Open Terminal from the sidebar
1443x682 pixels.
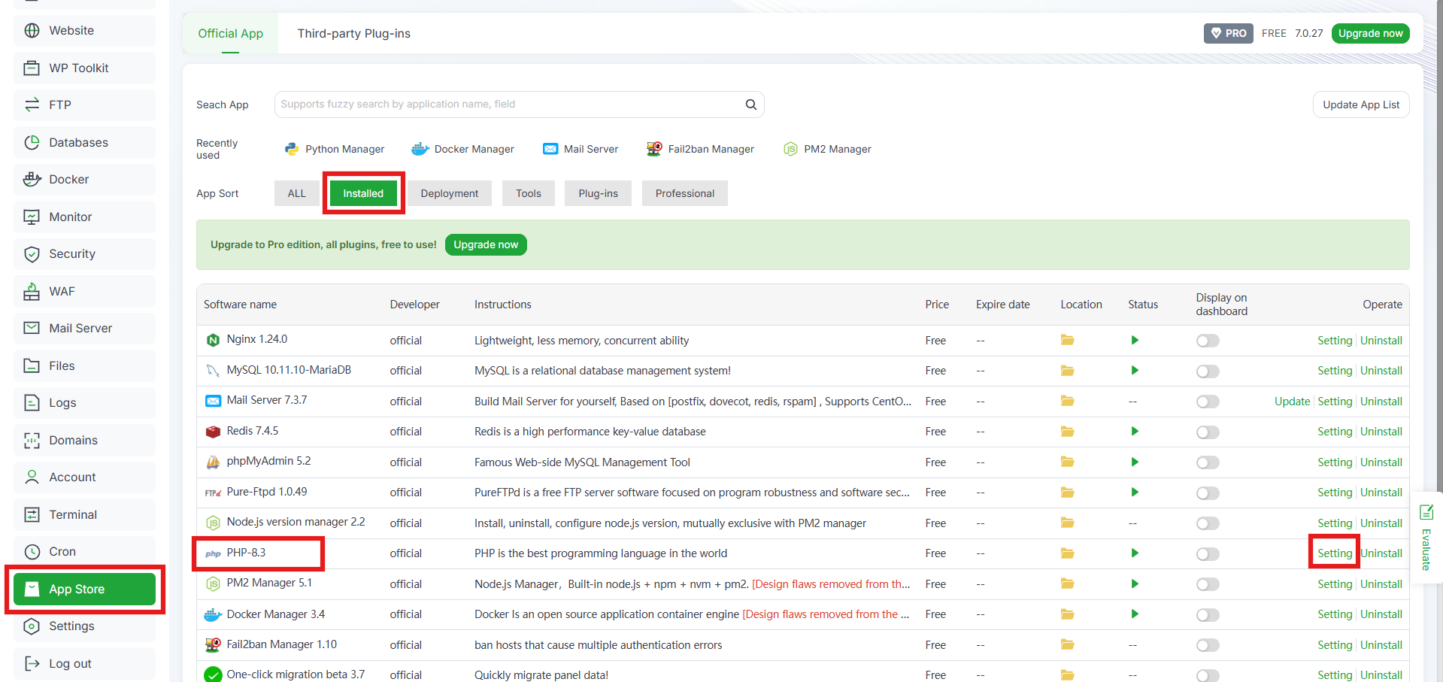(x=84, y=514)
